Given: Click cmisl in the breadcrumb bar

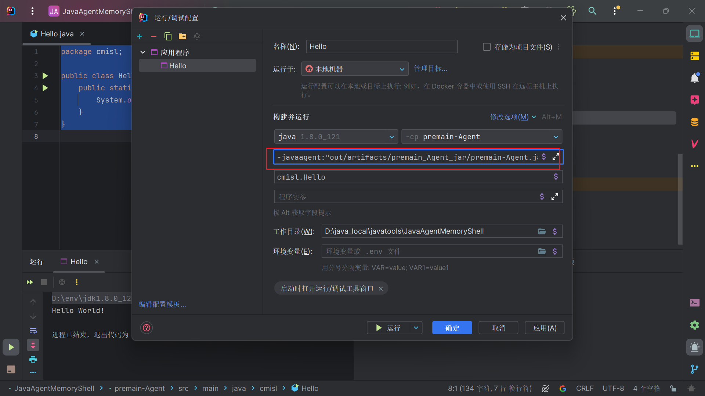Looking at the screenshot, I should point(268,388).
